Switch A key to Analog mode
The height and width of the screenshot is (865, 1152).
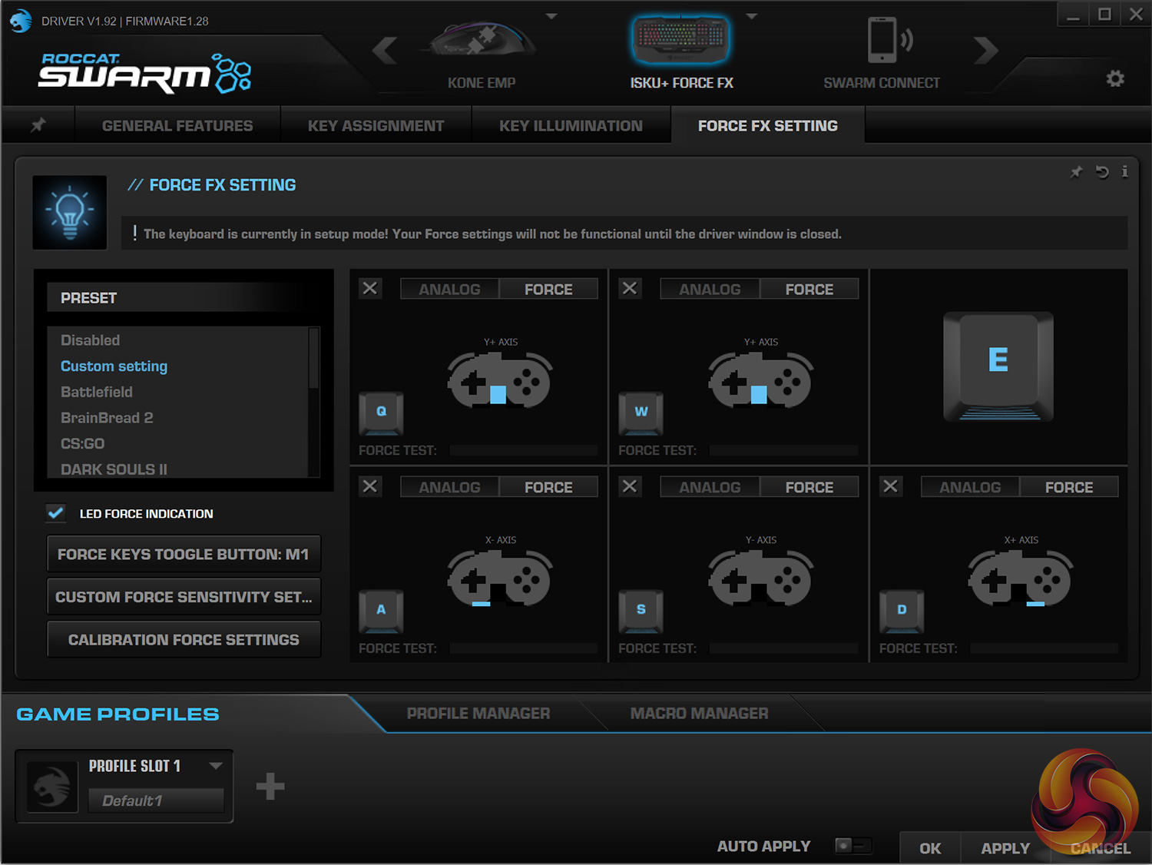pyautogui.click(x=449, y=487)
